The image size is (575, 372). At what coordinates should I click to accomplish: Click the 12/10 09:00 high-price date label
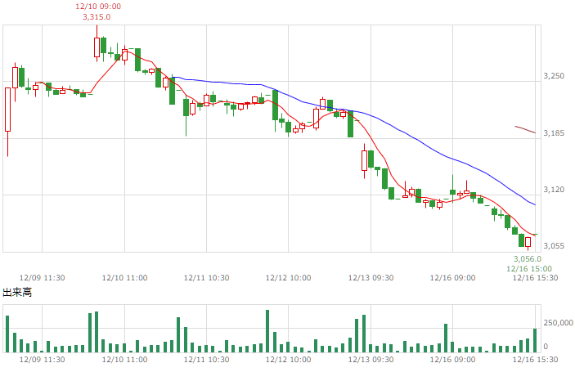98,7
